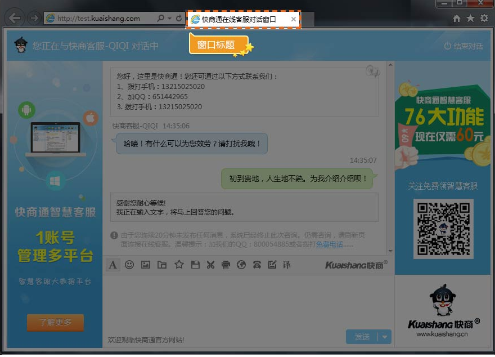Click the sound icon in chat corner

372,72
